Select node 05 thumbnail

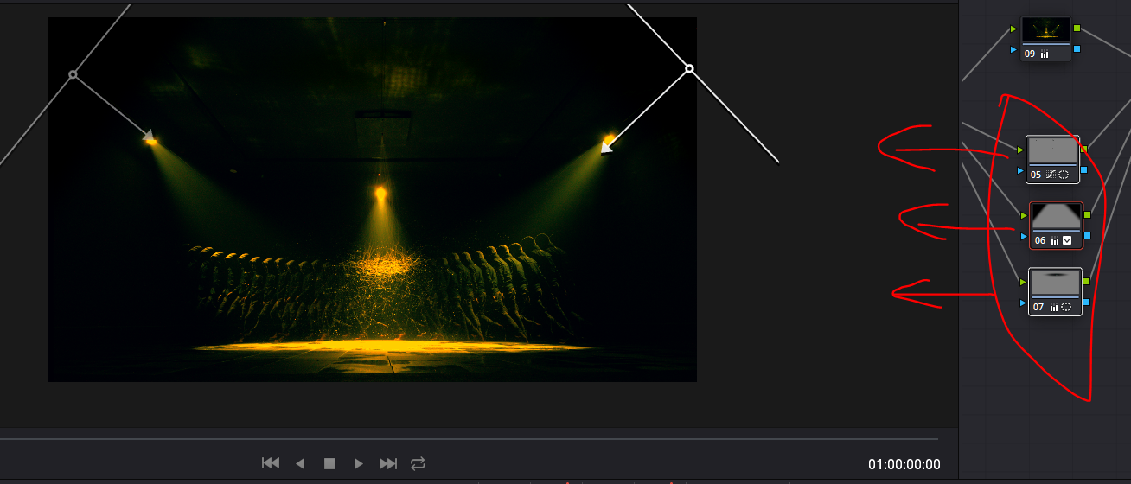coord(1052,150)
